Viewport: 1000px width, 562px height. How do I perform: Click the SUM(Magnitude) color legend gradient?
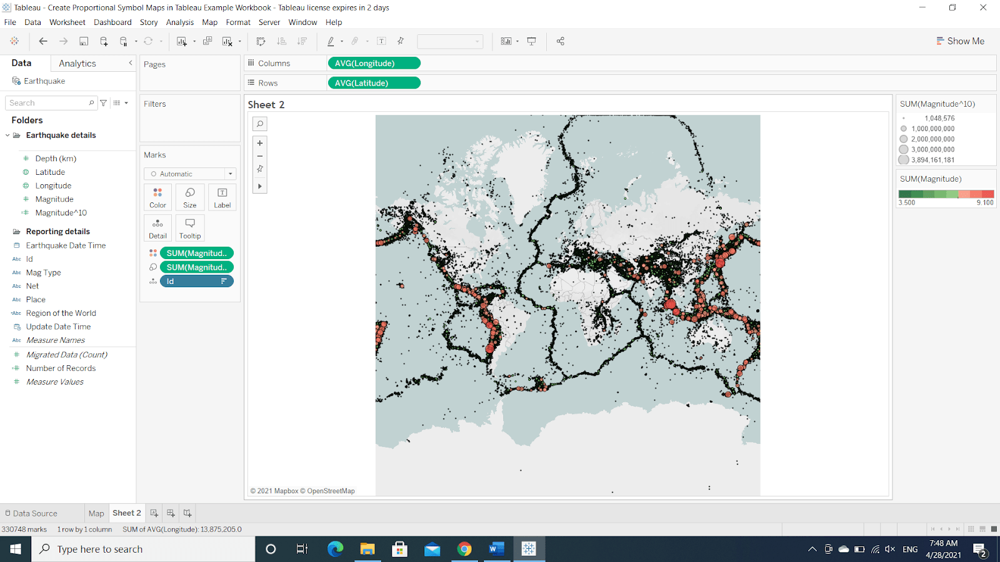click(945, 194)
